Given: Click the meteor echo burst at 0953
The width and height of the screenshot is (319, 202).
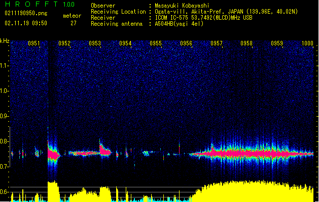Looking at the screenshot, I should pos(105,150).
